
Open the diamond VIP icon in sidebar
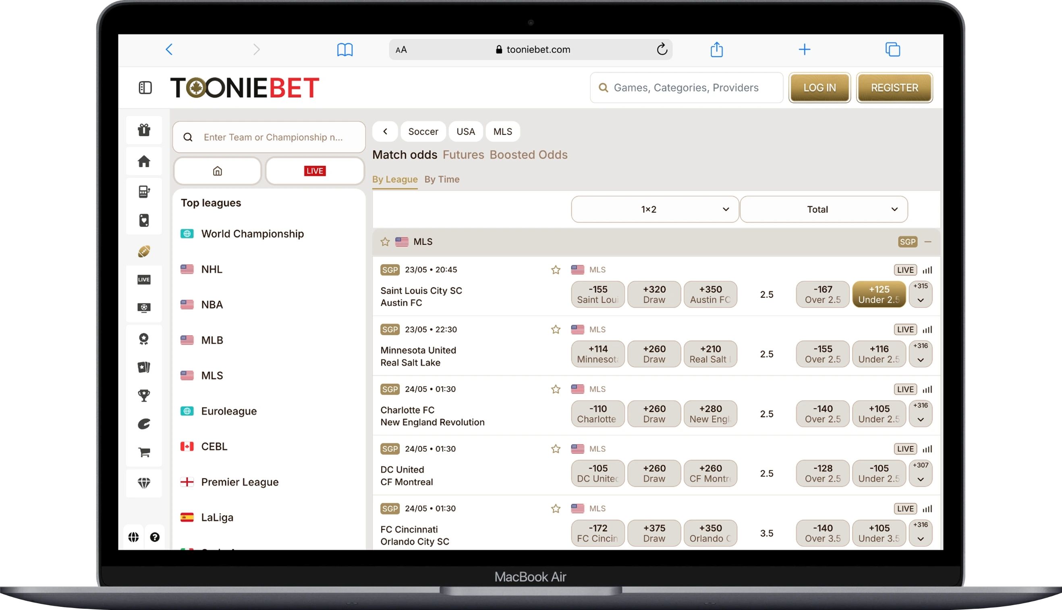[144, 483]
